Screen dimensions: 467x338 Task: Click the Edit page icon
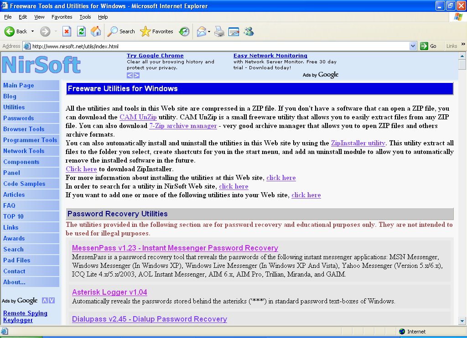[x=234, y=31]
